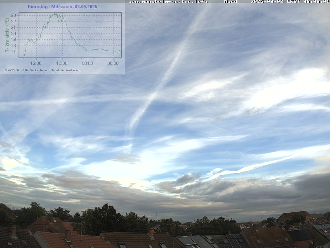The width and height of the screenshot is (330, 248).
Task: Select the 00:00 x-axis label
Action: 87,63
